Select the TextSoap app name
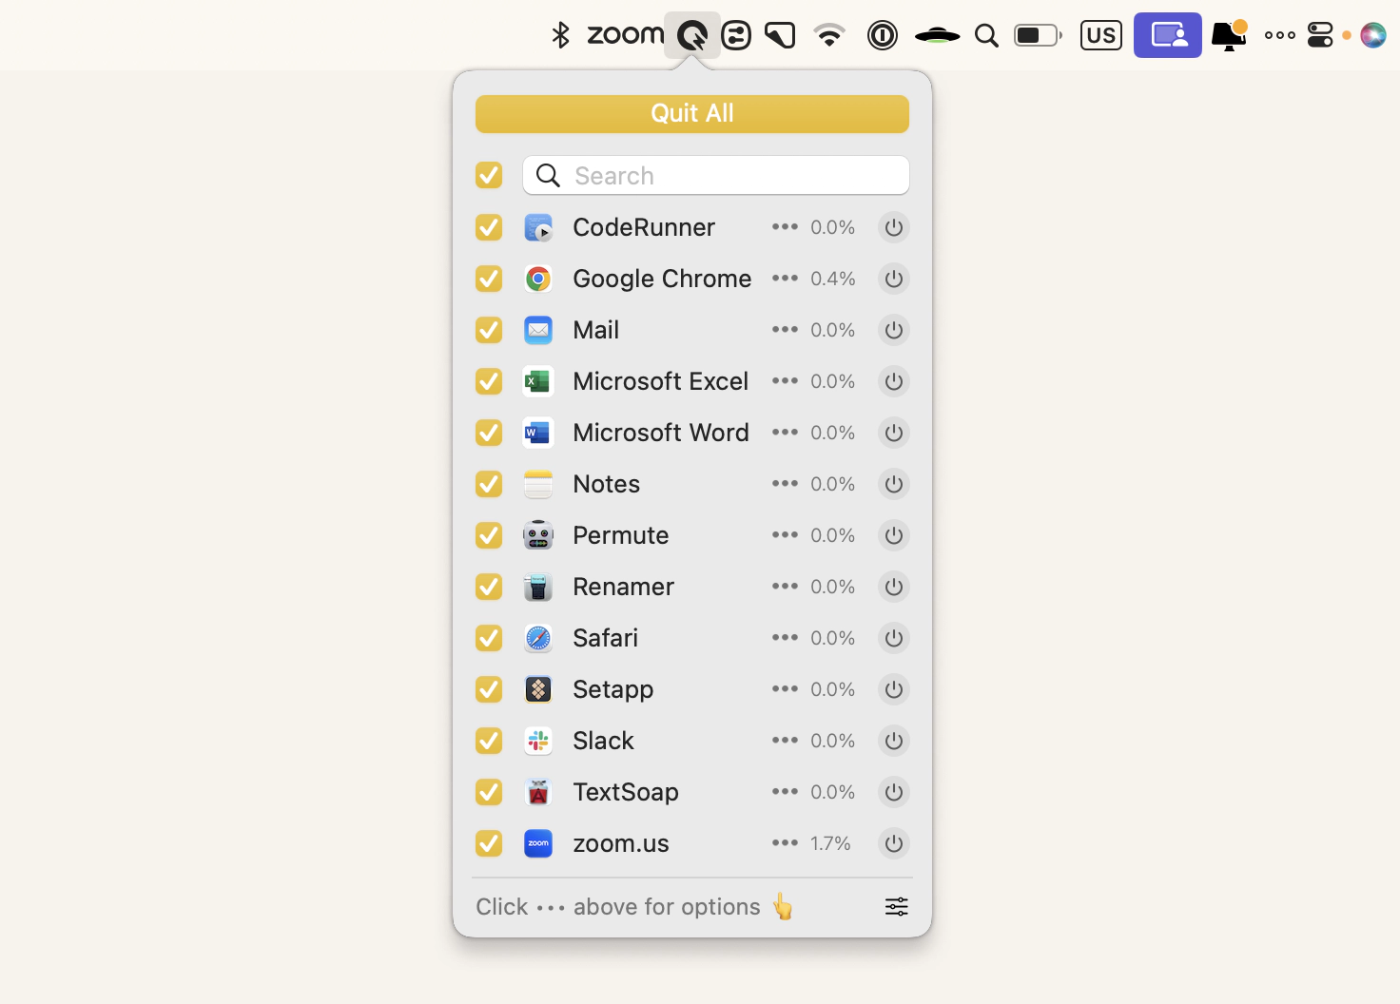Image resolution: width=1400 pixels, height=1004 pixels. pyautogui.click(x=625, y=792)
